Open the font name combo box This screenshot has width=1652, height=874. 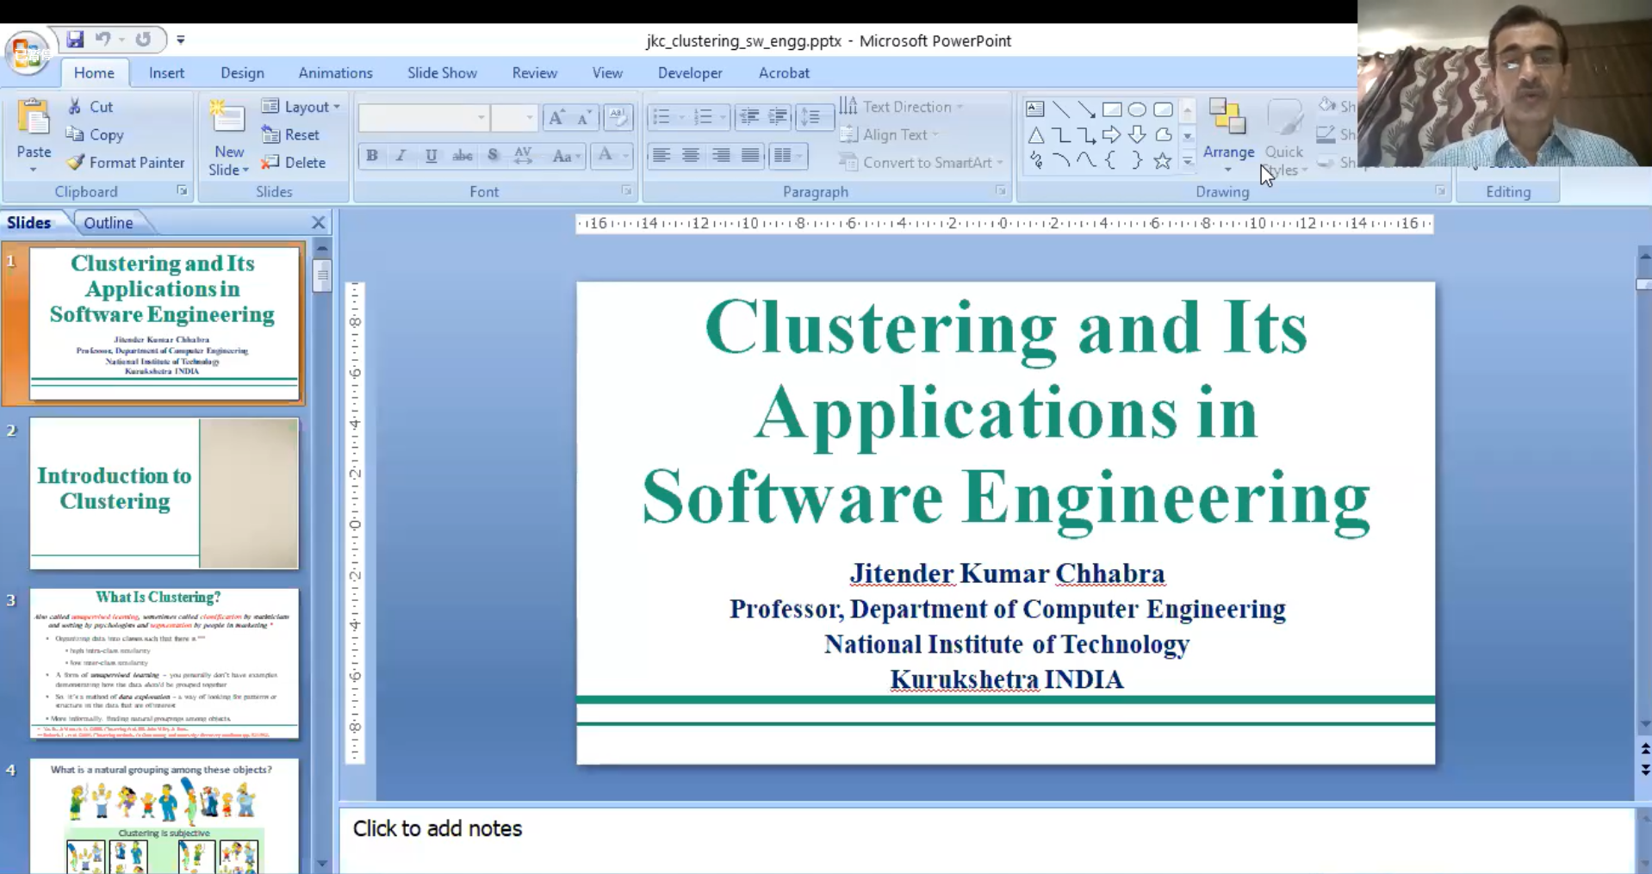pos(424,118)
